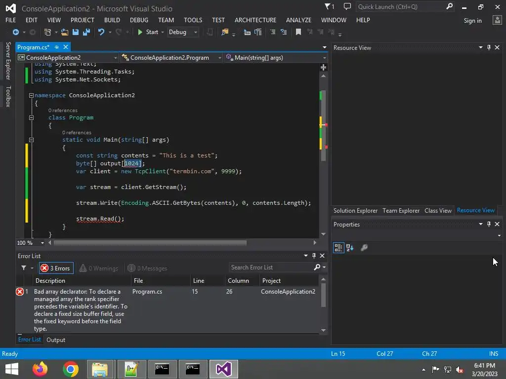Click the account avatar icon
The width and height of the screenshot is (506, 379).
click(x=497, y=20)
